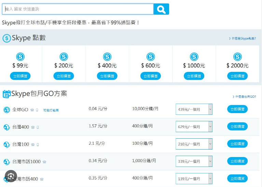Click the globe icon for 台灣市話1000
This screenshot has height=187, width=262.
tap(7, 162)
